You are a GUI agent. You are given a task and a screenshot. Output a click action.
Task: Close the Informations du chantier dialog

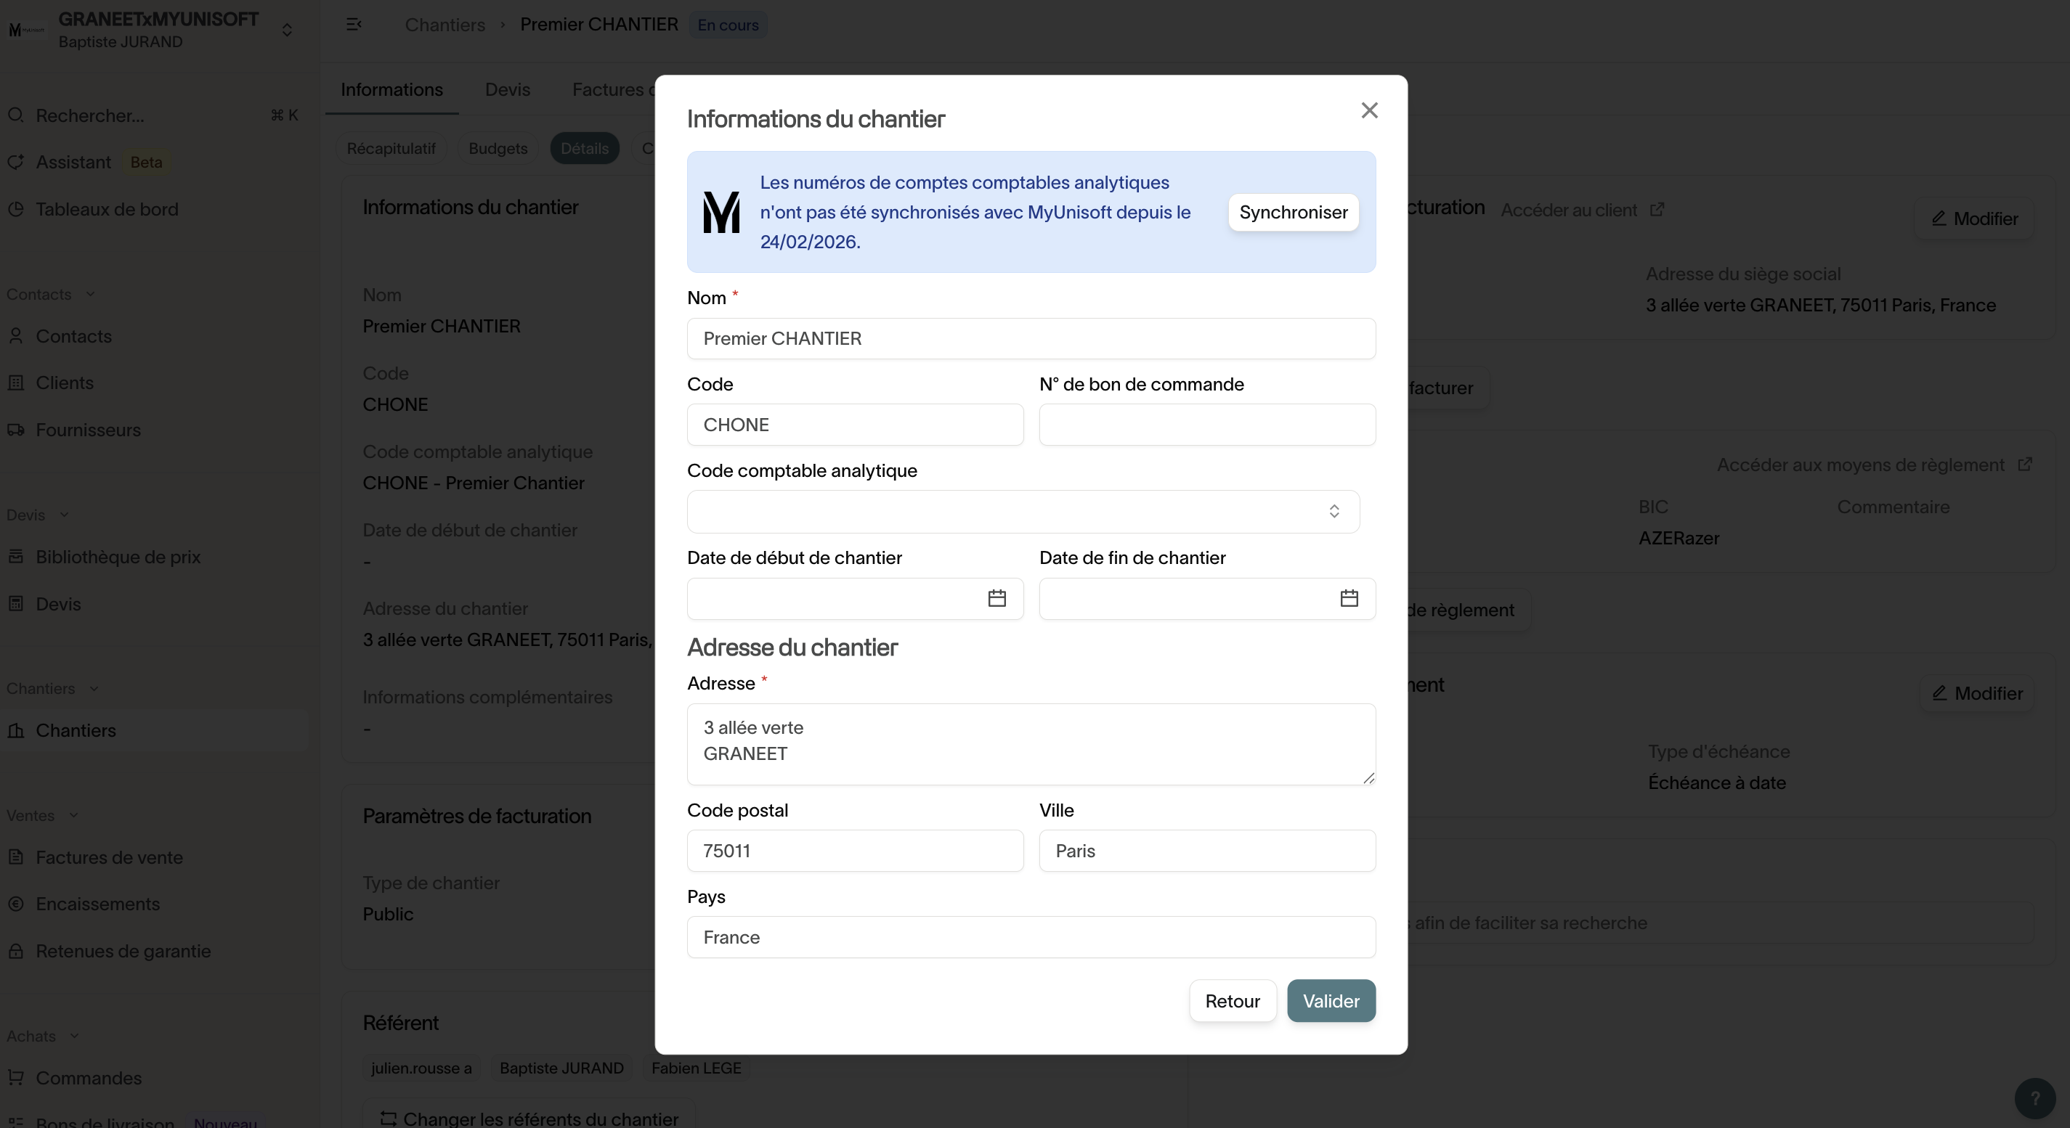[1369, 110]
